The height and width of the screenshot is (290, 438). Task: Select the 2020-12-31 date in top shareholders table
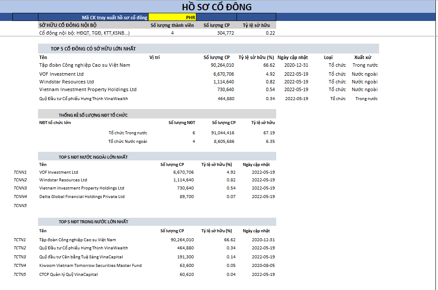pos(296,65)
